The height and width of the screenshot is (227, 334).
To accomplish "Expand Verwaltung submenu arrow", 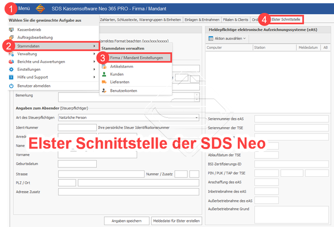I will 94,54.
